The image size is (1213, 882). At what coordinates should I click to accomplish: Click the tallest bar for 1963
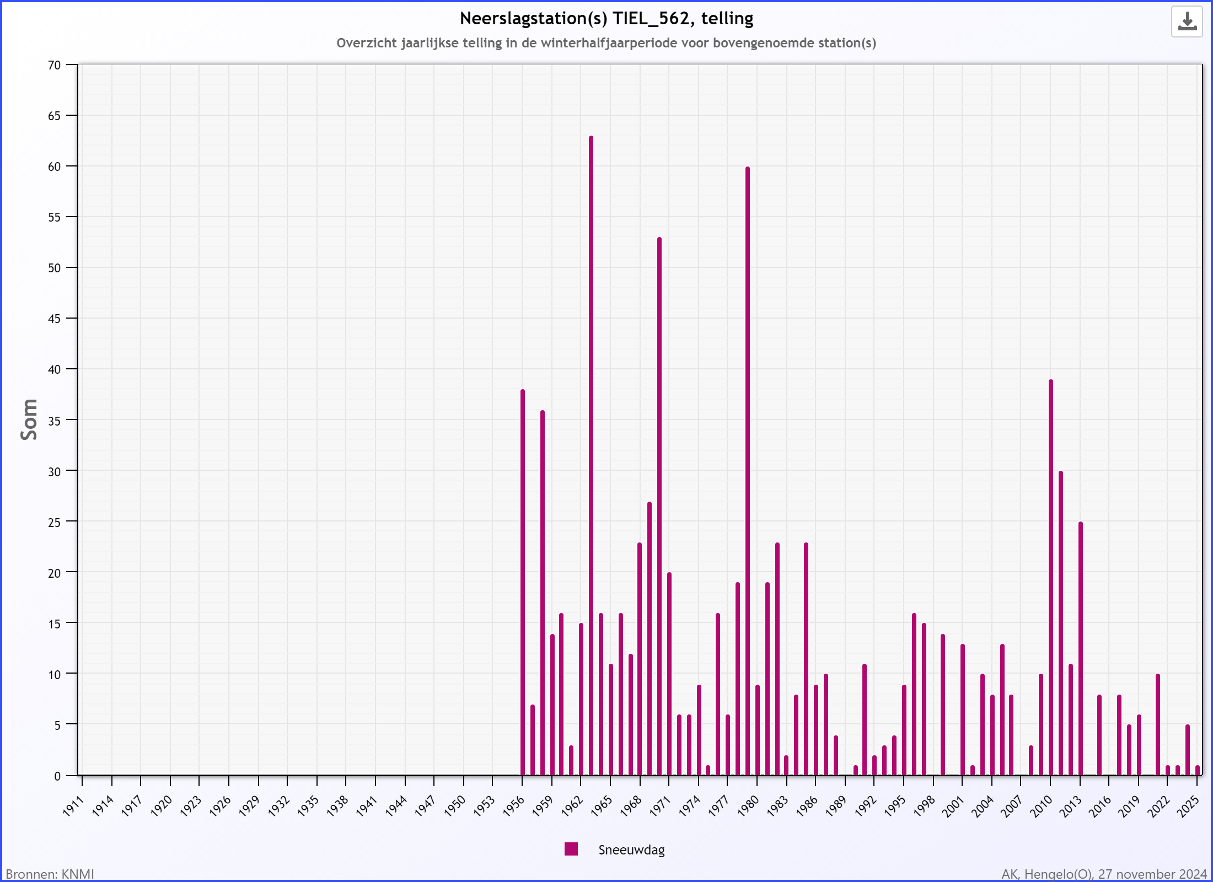(591, 455)
